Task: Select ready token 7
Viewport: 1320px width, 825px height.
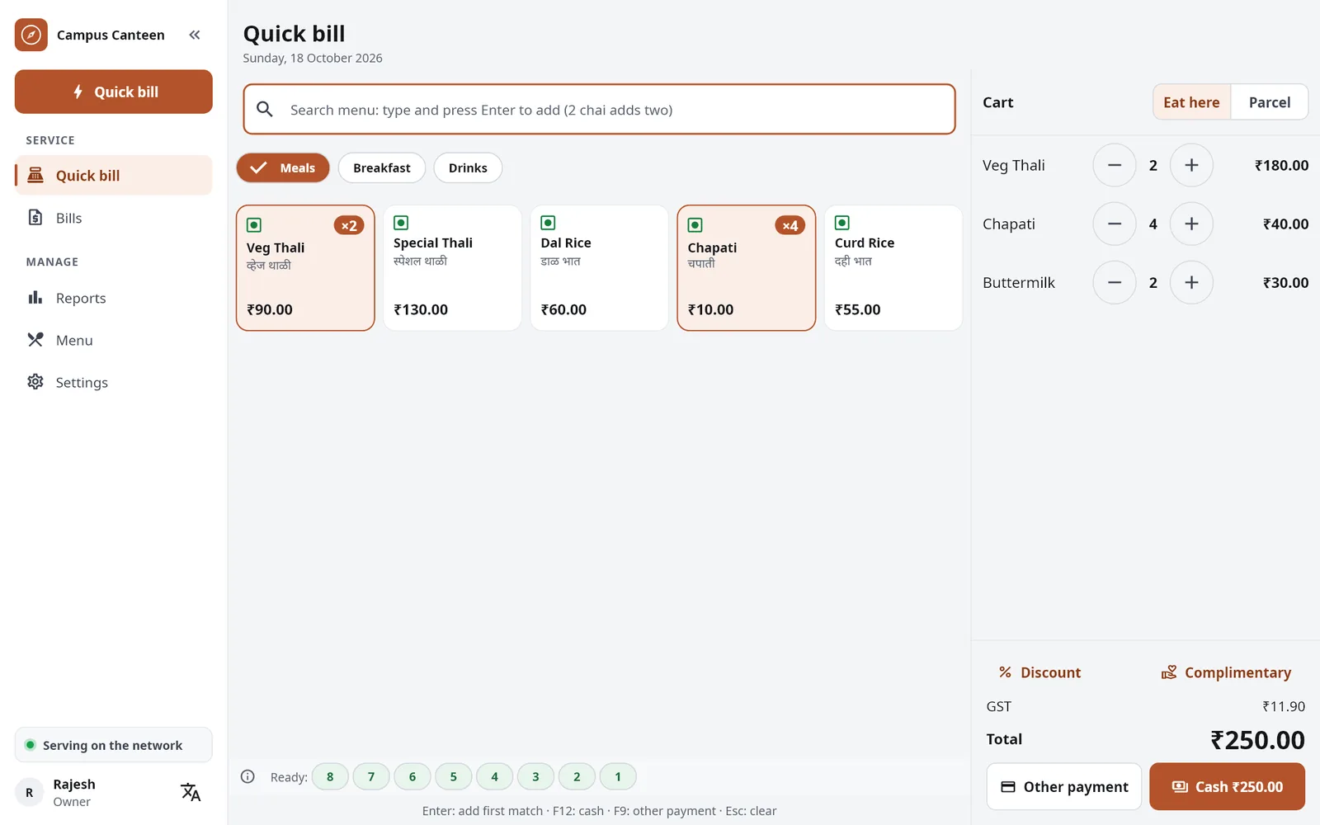Action: click(371, 776)
